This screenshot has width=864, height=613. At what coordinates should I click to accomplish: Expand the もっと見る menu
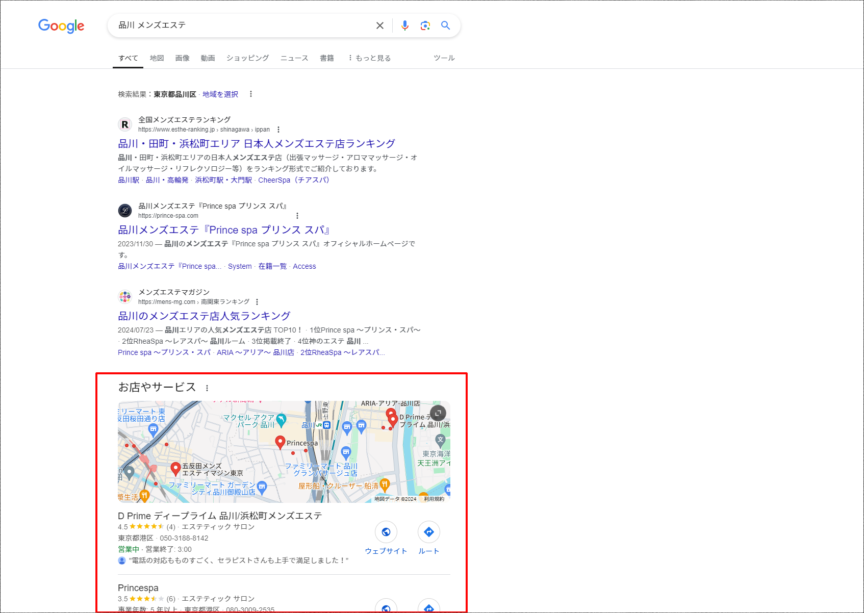point(369,58)
